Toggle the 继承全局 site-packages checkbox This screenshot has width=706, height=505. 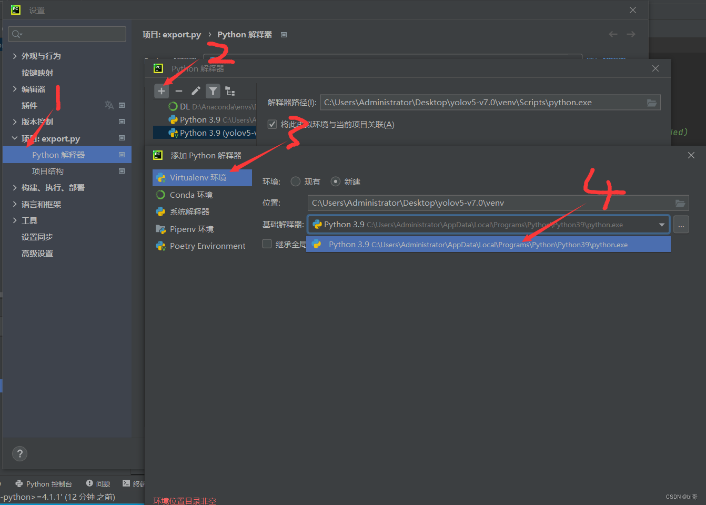coord(267,244)
